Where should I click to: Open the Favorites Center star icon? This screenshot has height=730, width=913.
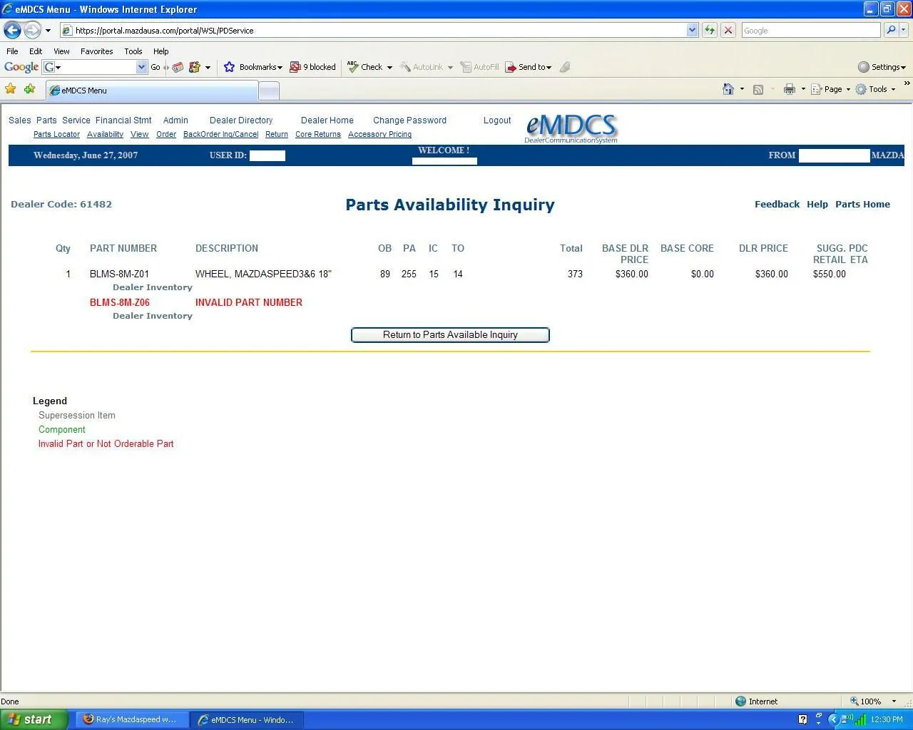[11, 89]
